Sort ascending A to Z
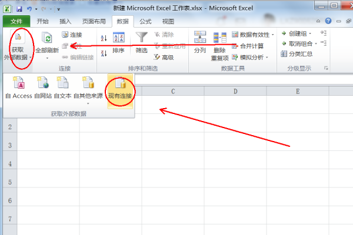 click(x=104, y=38)
